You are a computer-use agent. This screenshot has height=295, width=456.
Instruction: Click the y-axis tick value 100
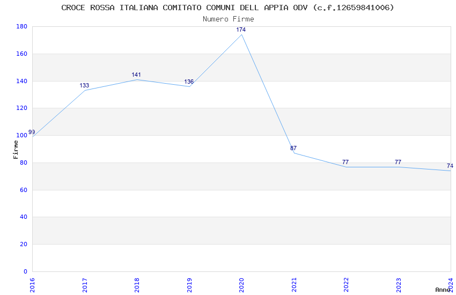coord(22,136)
